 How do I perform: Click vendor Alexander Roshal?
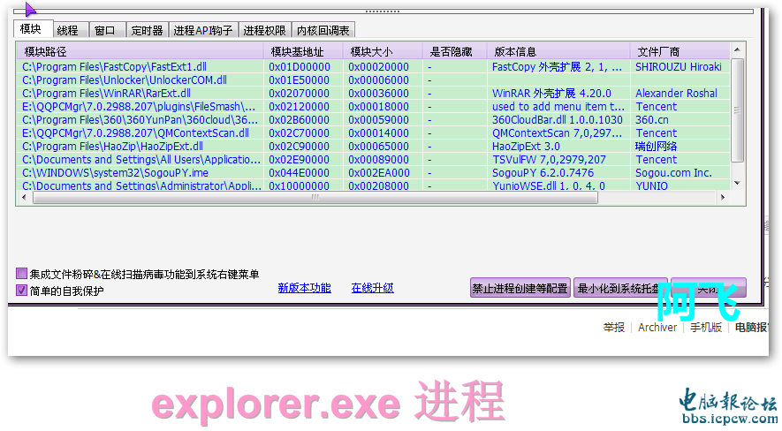(x=676, y=93)
